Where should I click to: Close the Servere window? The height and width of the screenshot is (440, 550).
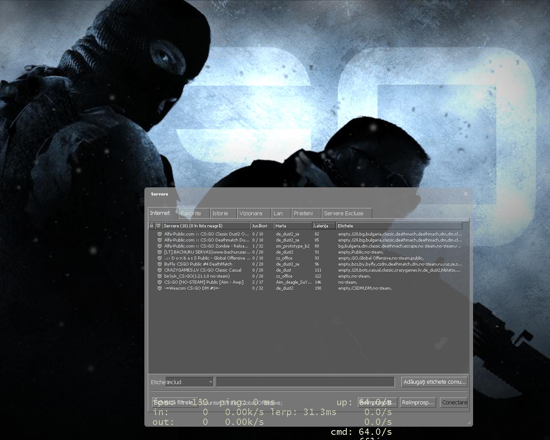(x=465, y=194)
